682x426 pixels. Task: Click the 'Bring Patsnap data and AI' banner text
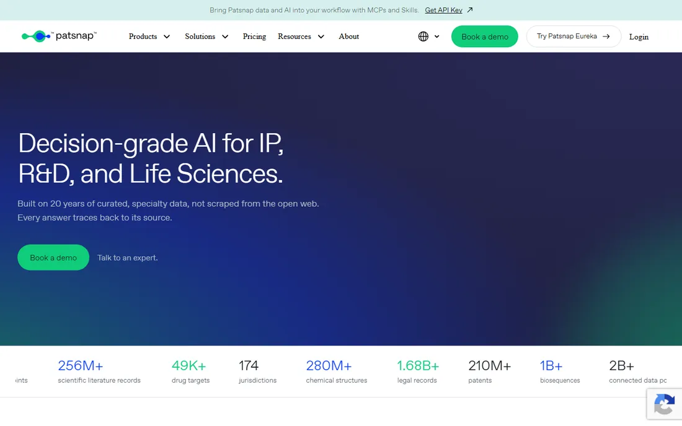coord(314,10)
